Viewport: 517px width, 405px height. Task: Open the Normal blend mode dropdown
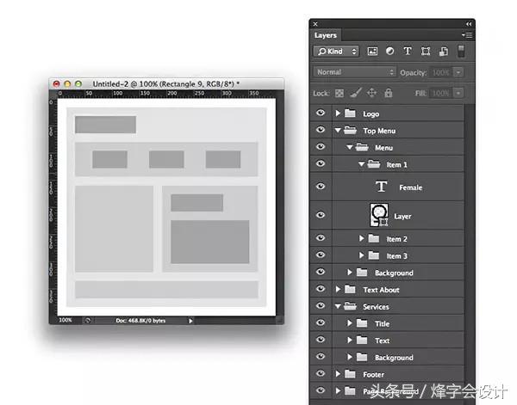tap(354, 72)
